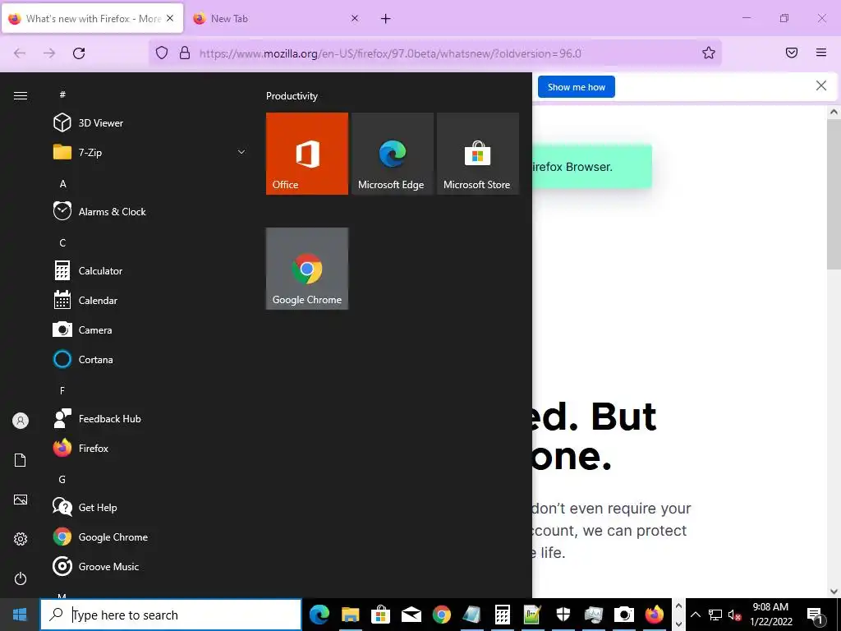Open 3D Viewer from app list
This screenshot has height=631, width=841.
(x=150, y=123)
